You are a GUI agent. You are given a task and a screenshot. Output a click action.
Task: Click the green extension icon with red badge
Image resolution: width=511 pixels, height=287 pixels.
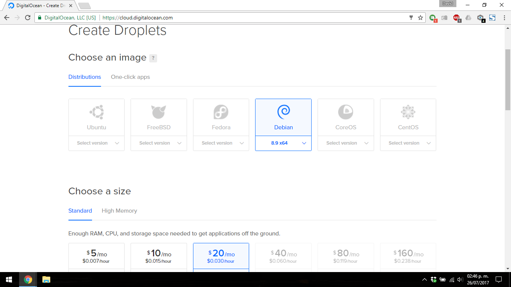(x=433, y=18)
